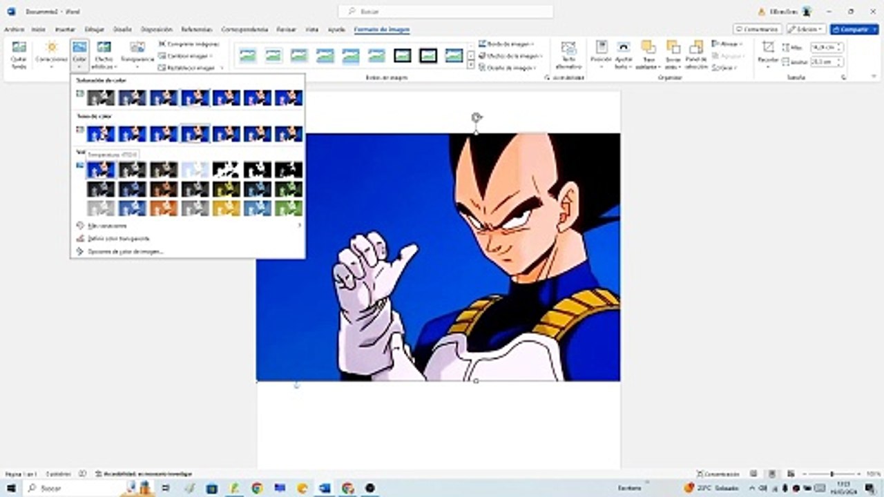Click the picture height input field
Screen dimensions: 884x497
coord(827,47)
